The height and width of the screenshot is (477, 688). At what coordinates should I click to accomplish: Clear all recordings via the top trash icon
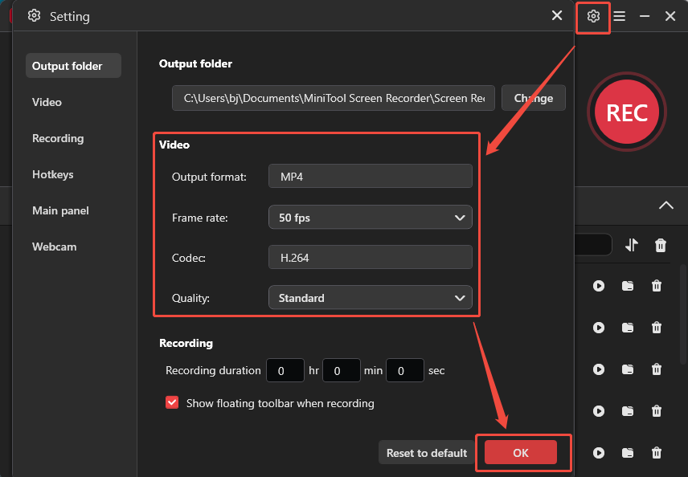point(660,245)
